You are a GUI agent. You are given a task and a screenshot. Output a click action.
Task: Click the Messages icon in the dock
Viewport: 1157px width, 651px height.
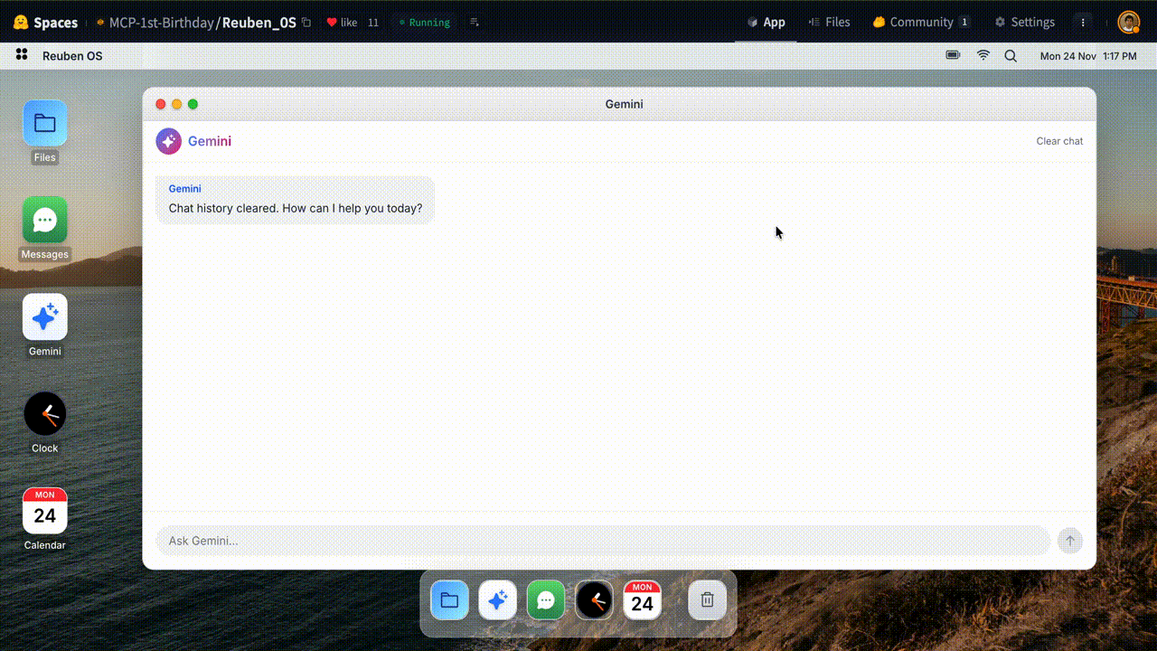point(546,600)
